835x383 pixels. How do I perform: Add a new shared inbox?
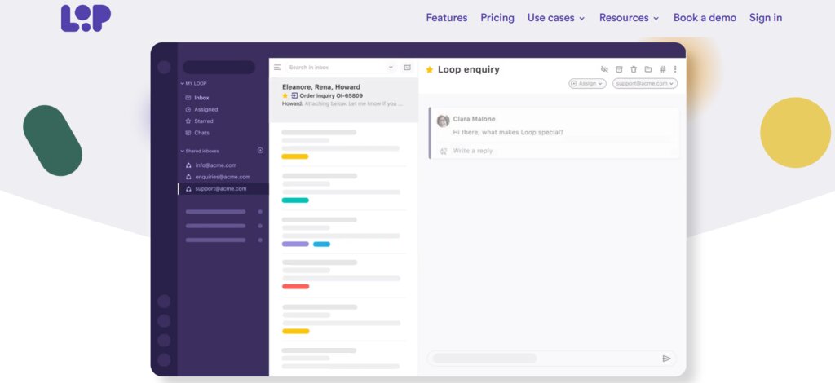(x=260, y=151)
